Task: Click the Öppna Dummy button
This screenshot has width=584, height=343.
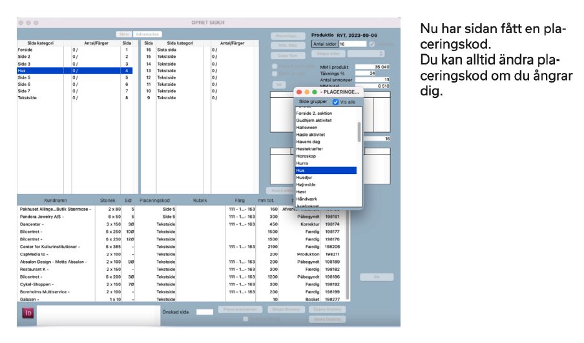Action: point(328,309)
